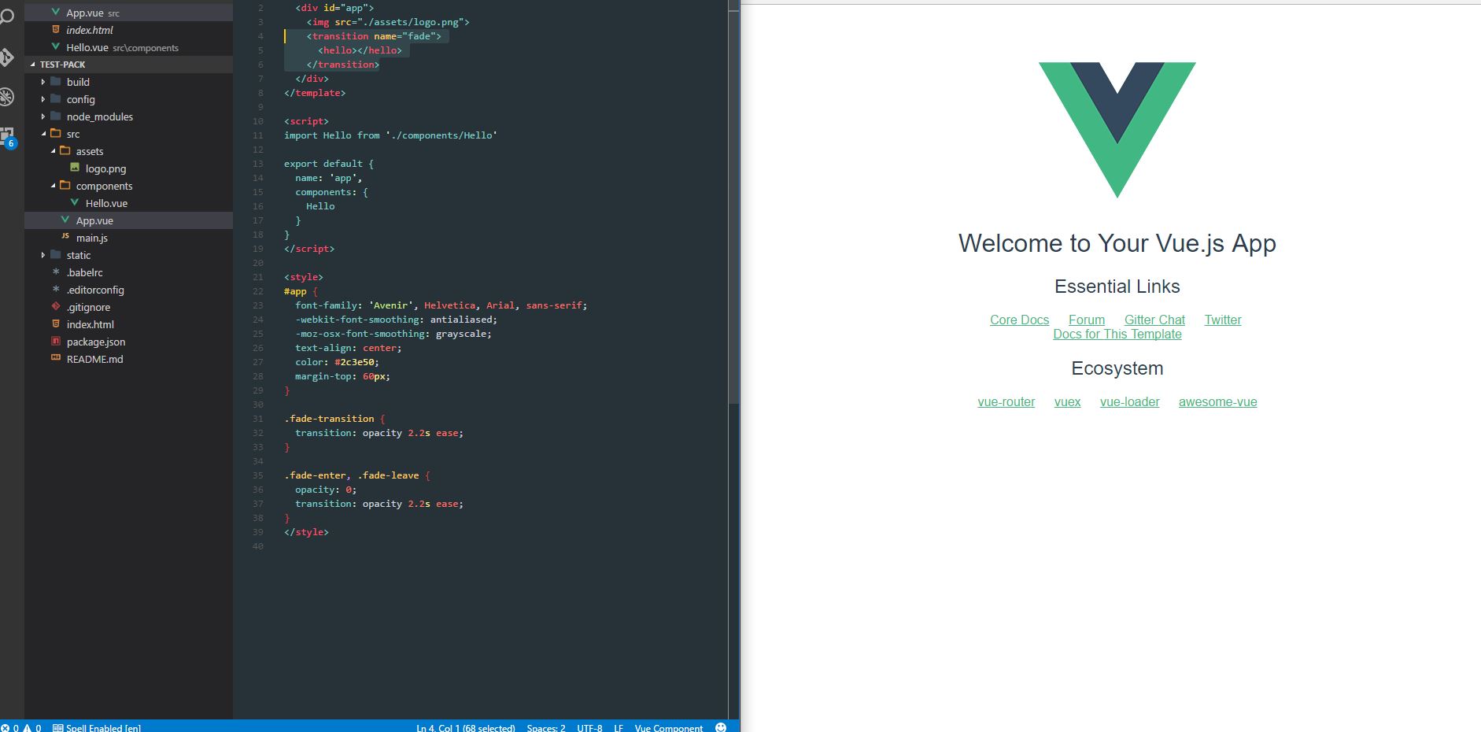
Task: Open the Forum link
Action: (x=1087, y=320)
